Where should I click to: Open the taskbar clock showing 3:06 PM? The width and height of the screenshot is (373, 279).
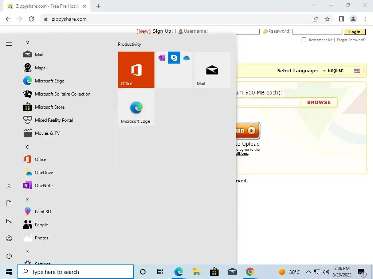pyautogui.click(x=342, y=272)
